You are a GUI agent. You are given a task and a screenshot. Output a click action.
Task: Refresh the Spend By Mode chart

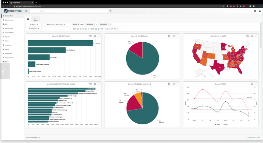click(x=174, y=36)
